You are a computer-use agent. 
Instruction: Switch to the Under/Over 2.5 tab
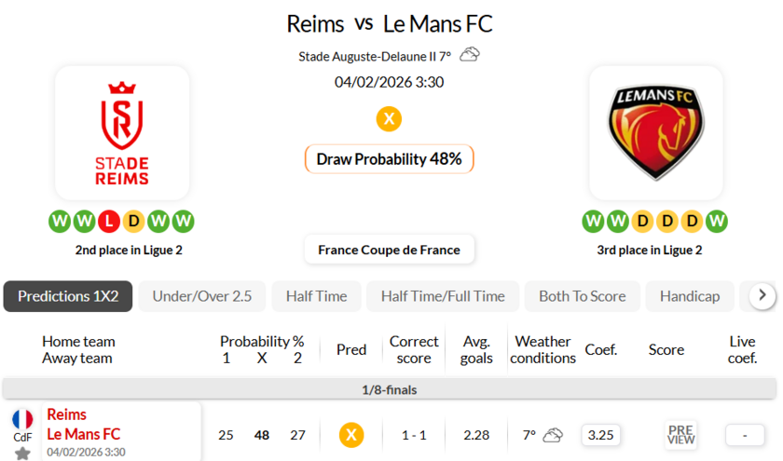point(202,296)
